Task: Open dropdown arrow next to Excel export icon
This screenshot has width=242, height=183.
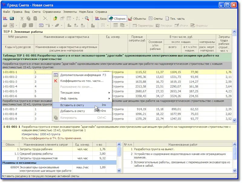Action: (16, 25)
